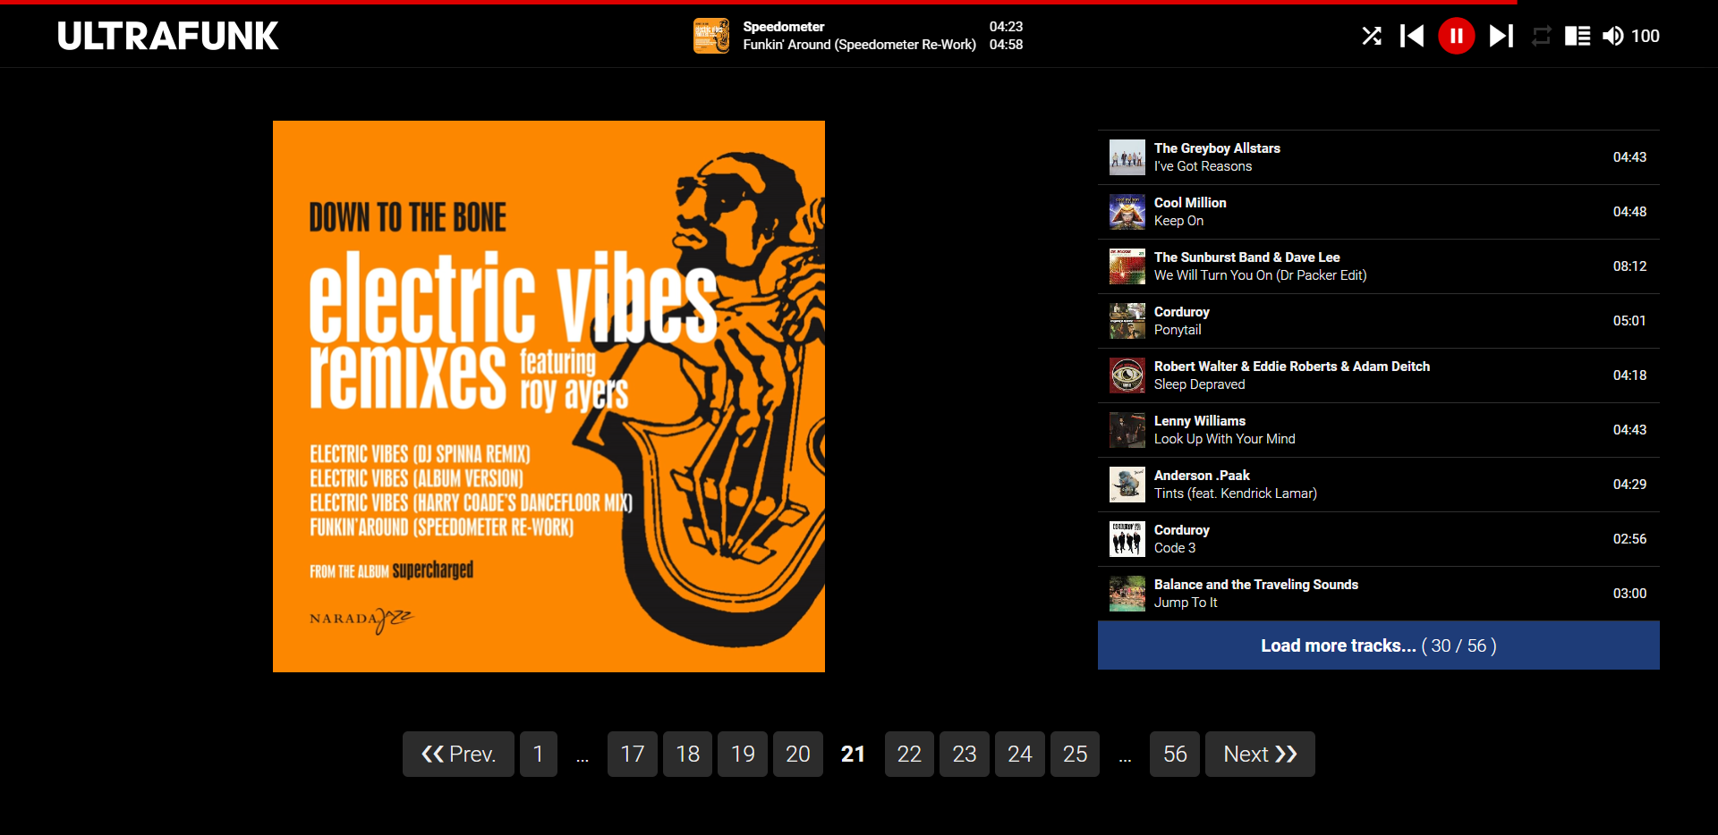The height and width of the screenshot is (835, 1718).
Task: Play Anderson .Paak Tints track
Action: click(1379, 485)
